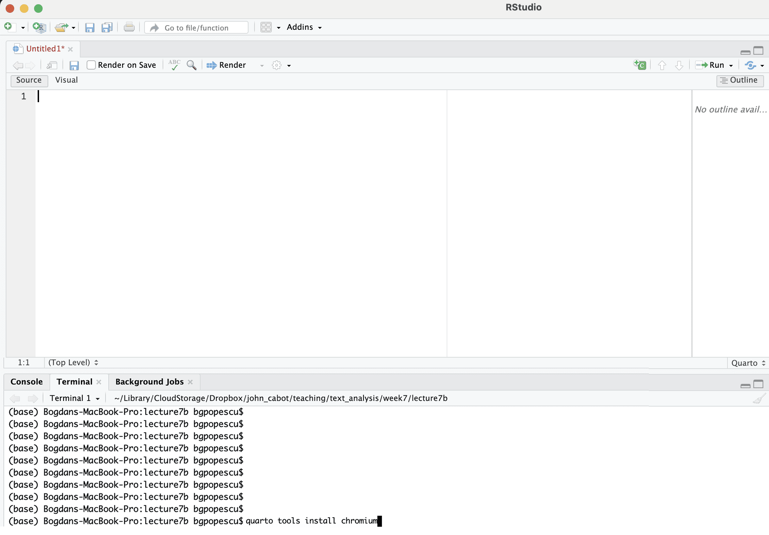
Task: Insert a new code chunk
Action: click(x=640, y=65)
